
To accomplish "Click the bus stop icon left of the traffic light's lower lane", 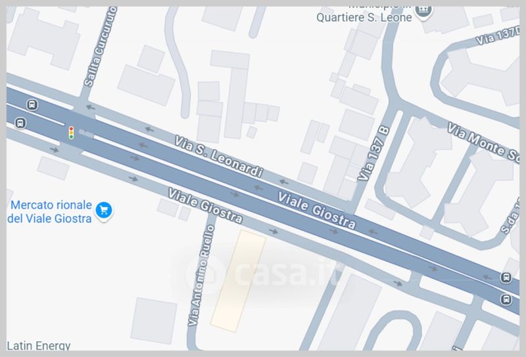I will pyautogui.click(x=20, y=123).
